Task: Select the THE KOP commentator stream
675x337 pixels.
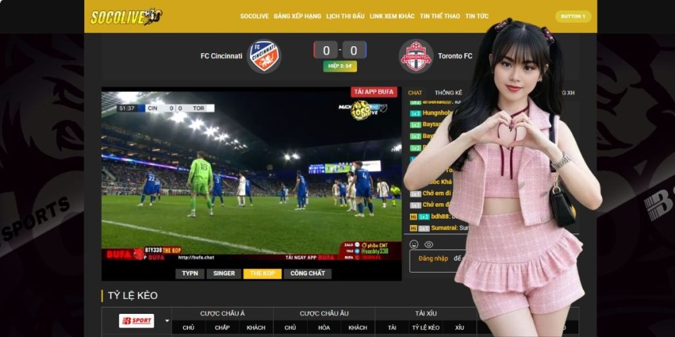Action: coord(262,273)
